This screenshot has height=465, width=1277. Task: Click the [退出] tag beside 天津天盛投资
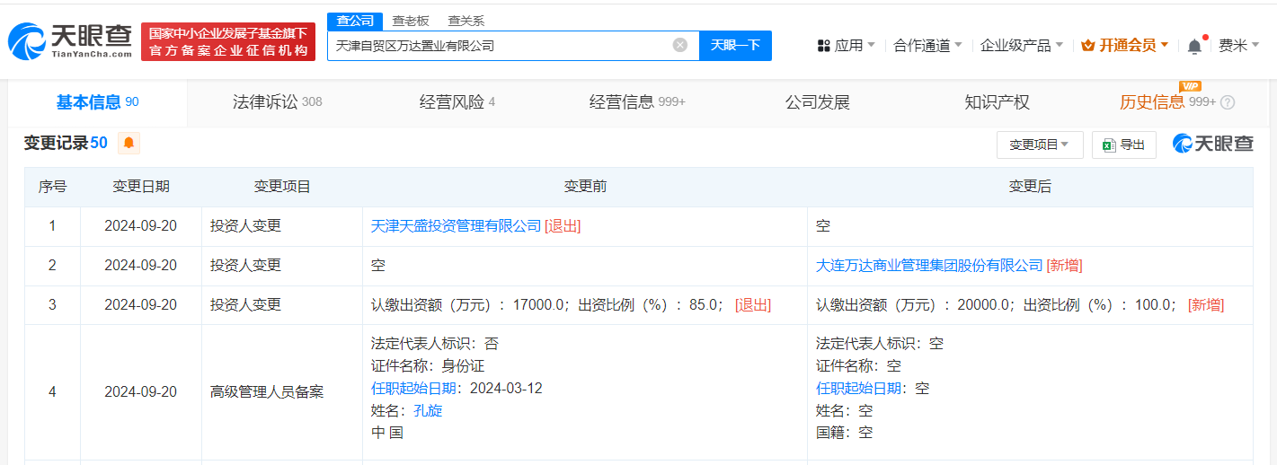pos(563,226)
